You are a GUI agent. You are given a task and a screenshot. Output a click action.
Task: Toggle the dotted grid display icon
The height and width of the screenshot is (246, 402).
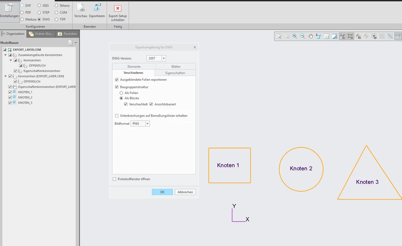[x=382, y=36]
